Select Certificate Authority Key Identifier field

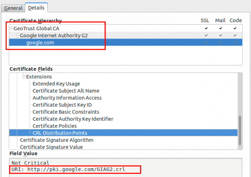[73, 119]
